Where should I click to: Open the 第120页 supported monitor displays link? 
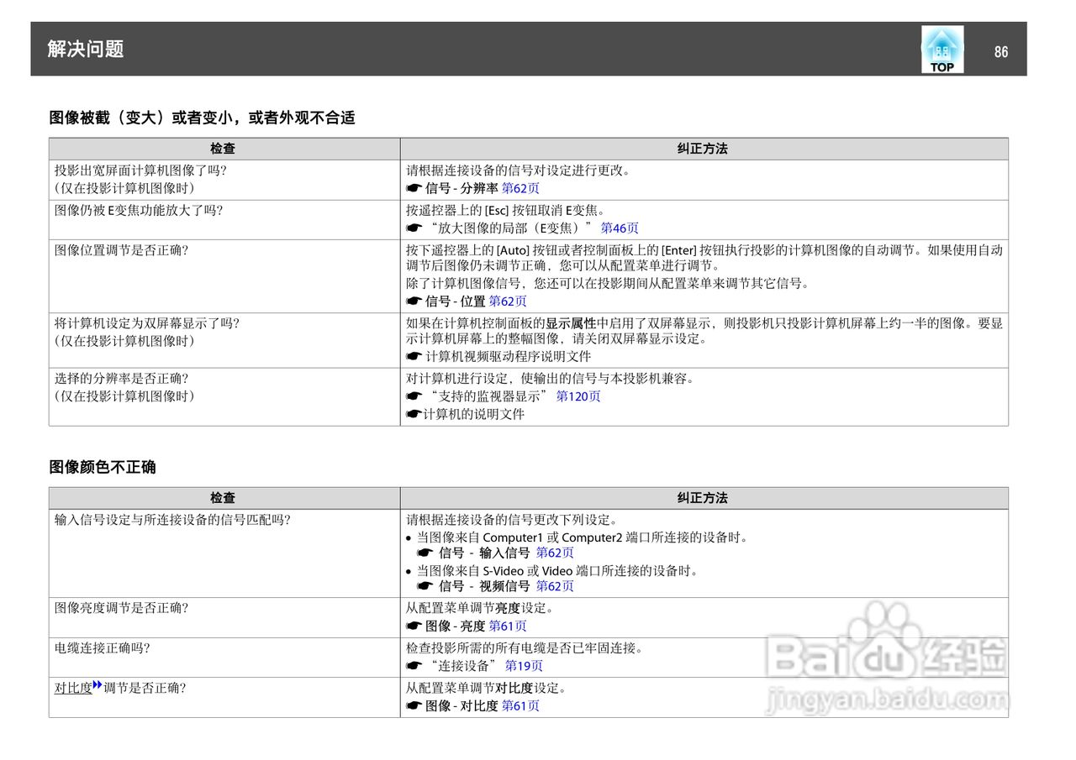pyautogui.click(x=578, y=396)
